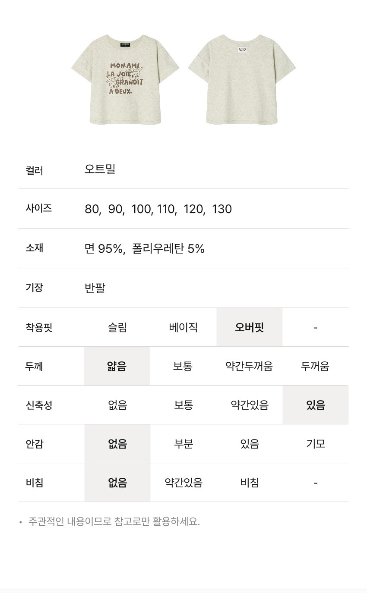Click the back view t-shirt image
Screen dimensions: 367x593
tap(242, 80)
